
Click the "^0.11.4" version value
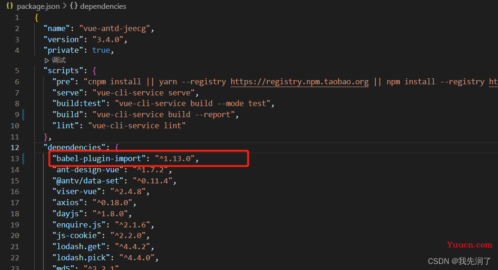(152, 181)
